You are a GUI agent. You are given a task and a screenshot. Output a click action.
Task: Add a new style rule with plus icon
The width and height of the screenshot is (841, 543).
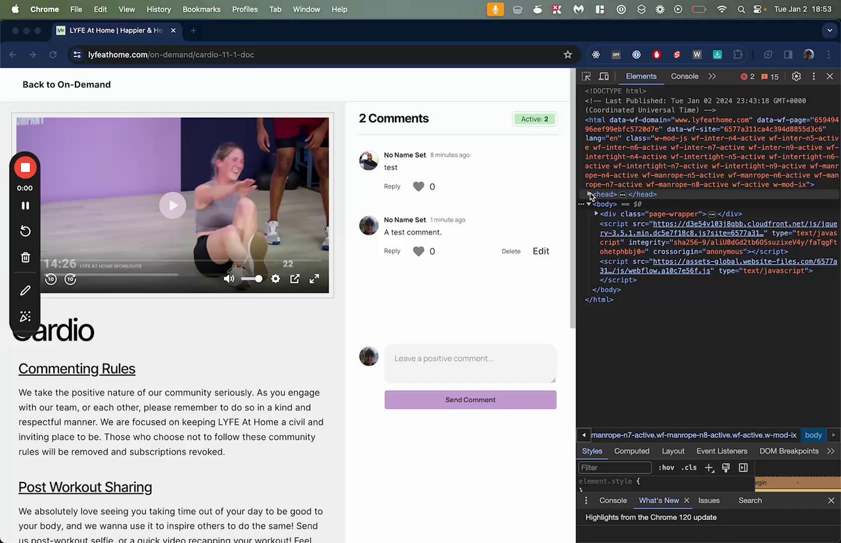pyautogui.click(x=709, y=467)
